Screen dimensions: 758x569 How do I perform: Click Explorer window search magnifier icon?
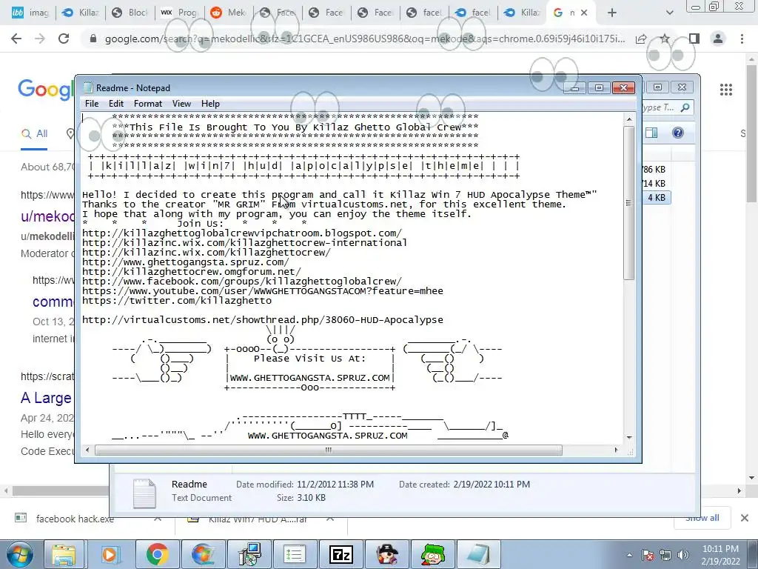685,107
